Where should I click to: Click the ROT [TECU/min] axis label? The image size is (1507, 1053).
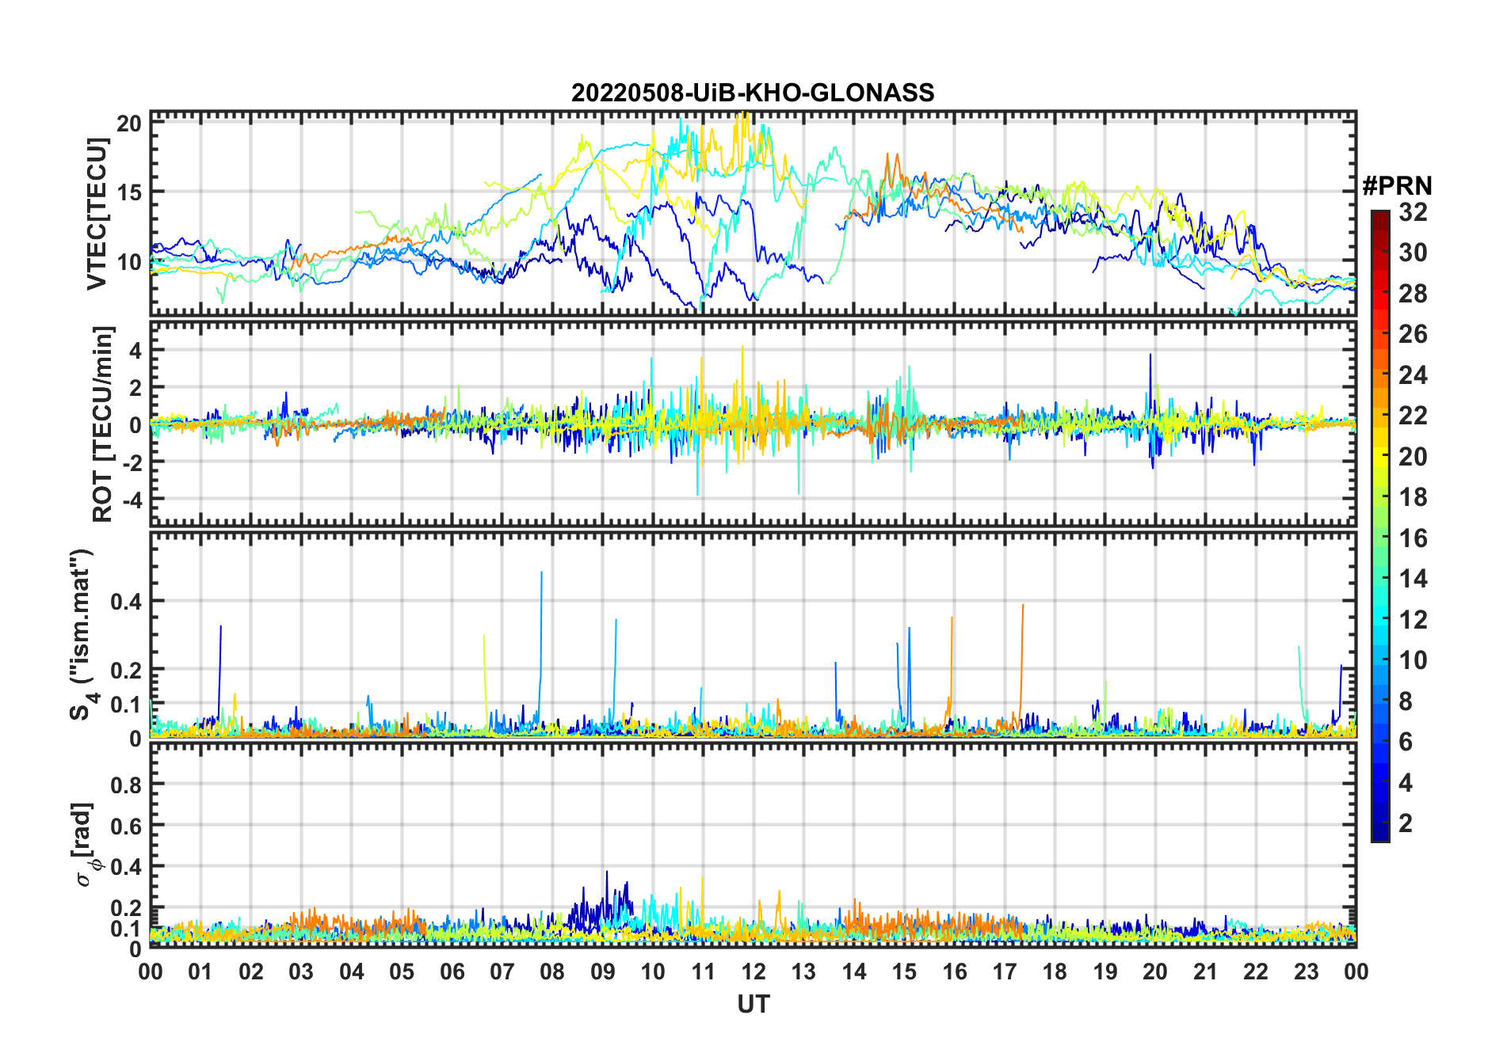(103, 424)
